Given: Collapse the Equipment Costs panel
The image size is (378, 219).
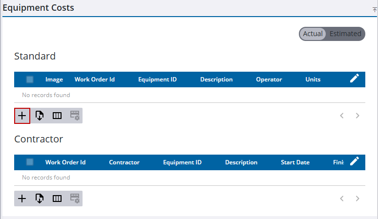Looking at the screenshot, I should (x=374, y=10).
